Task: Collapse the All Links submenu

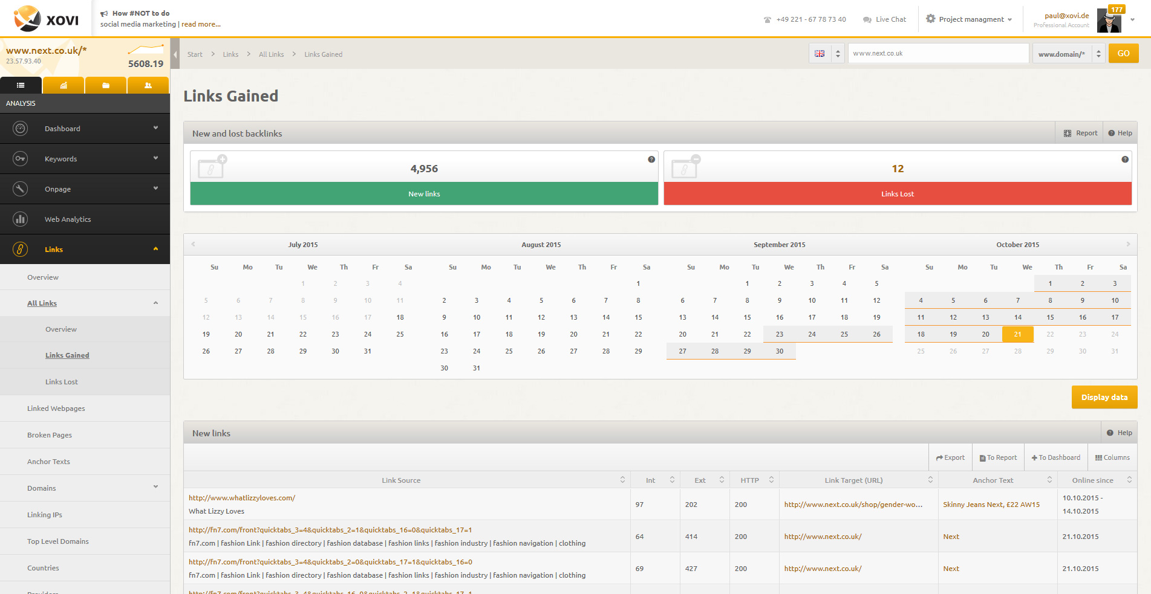Action: click(155, 303)
